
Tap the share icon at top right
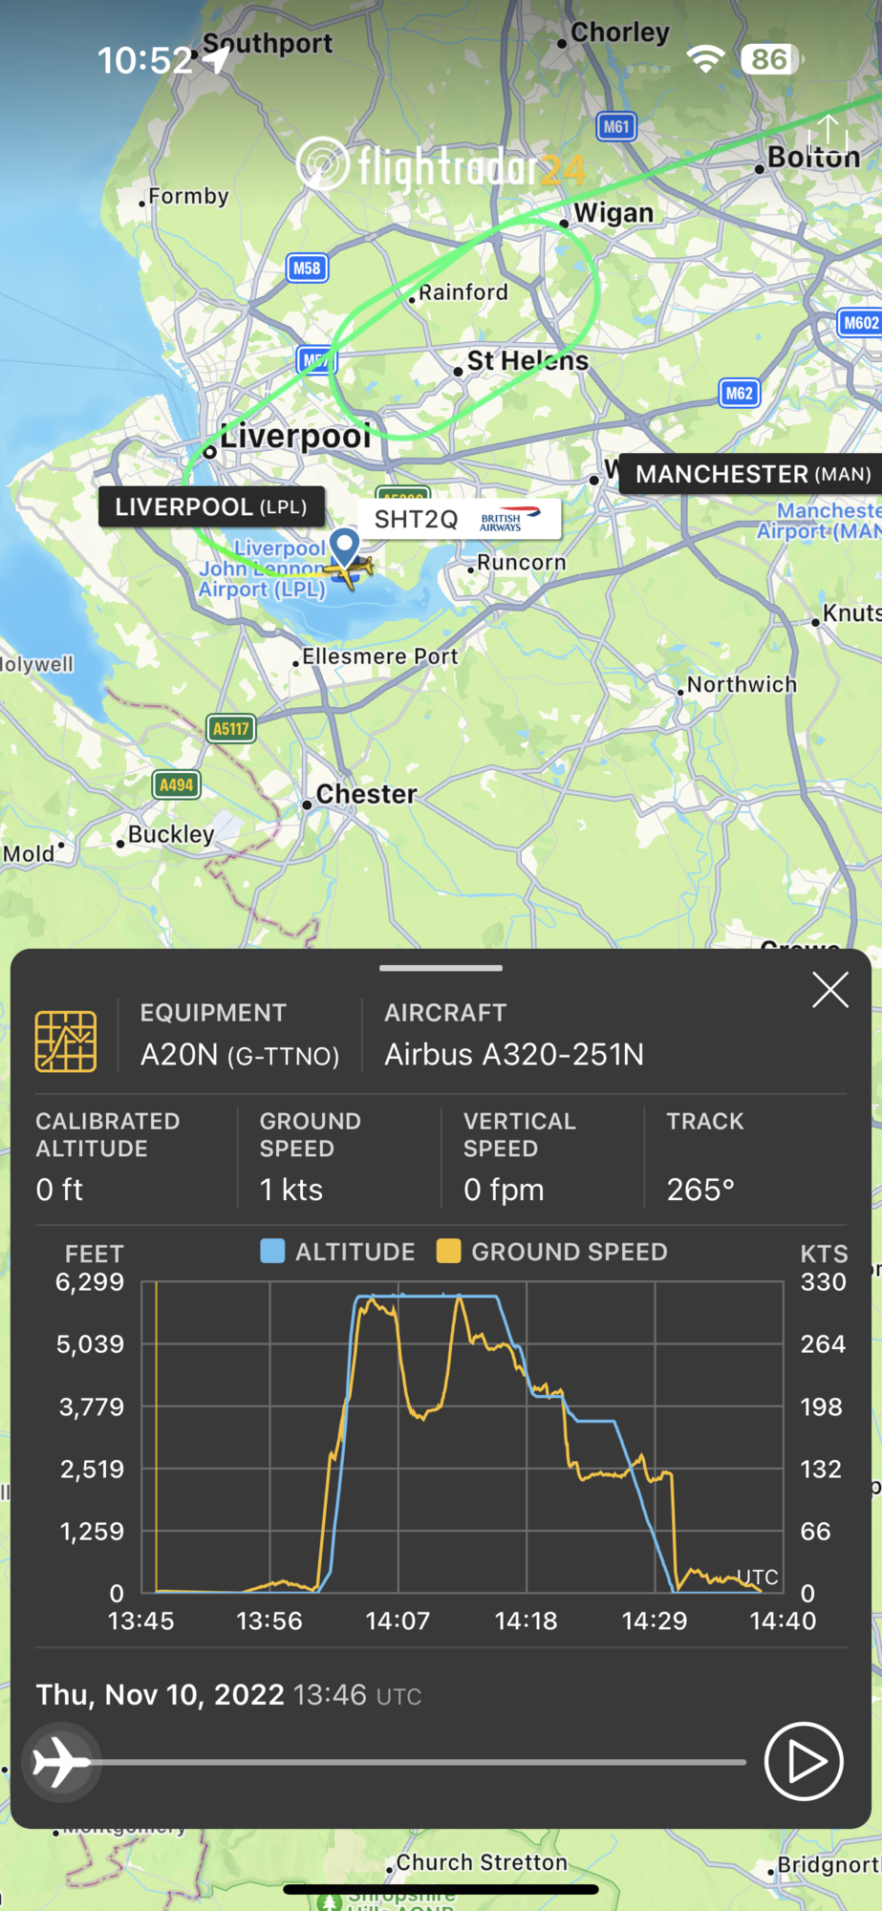point(828,130)
